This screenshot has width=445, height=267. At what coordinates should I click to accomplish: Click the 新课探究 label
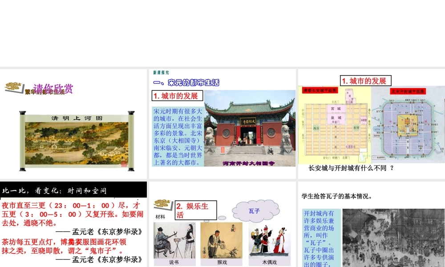(161, 73)
